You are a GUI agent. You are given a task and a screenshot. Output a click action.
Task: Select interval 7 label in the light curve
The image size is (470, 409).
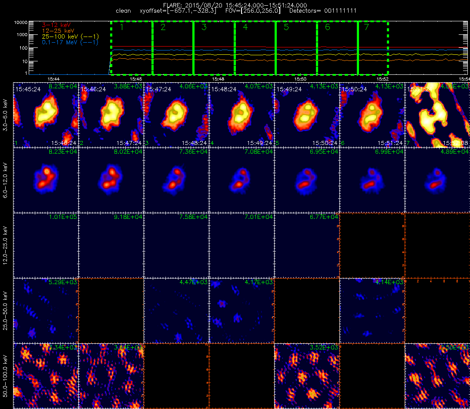(x=366, y=27)
